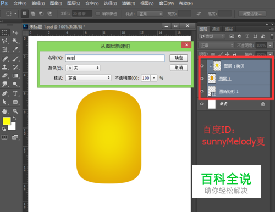The width and height of the screenshot is (275, 212).
Task: Select the Move tool
Action: 15,32
